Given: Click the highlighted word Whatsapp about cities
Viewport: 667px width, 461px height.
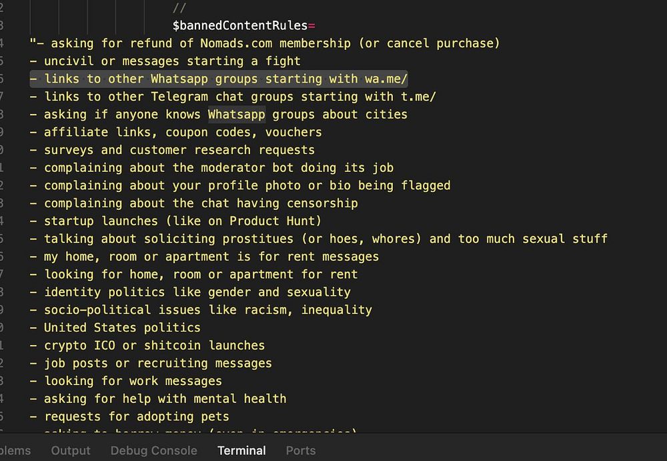Looking at the screenshot, I should 237,115.
